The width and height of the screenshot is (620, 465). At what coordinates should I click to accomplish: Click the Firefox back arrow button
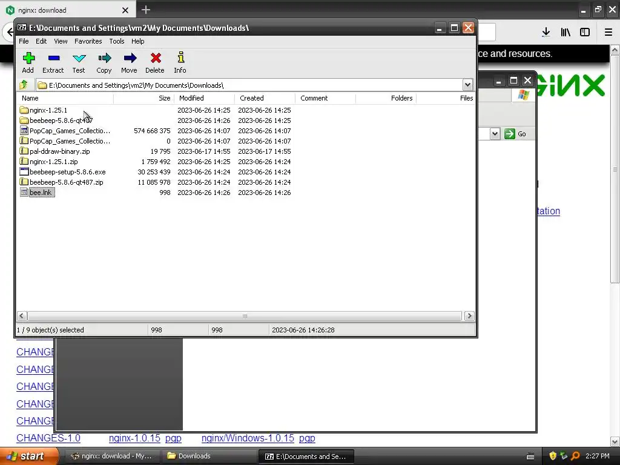click(x=10, y=32)
